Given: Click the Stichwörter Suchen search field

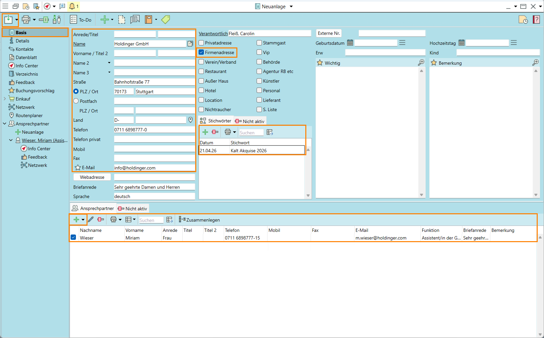Looking at the screenshot, I should (251, 132).
